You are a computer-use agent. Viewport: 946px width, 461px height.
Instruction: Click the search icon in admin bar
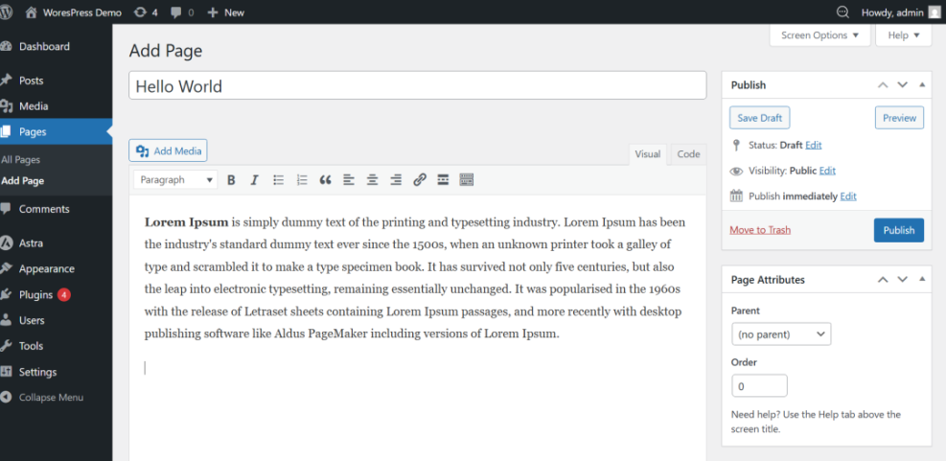point(842,12)
